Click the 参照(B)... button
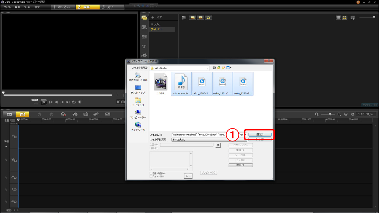The image size is (379, 213). point(240,165)
